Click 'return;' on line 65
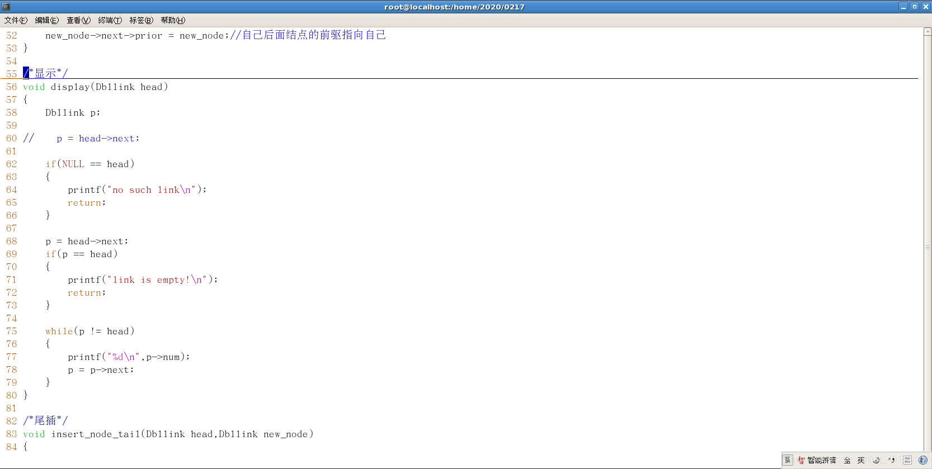 tap(87, 202)
